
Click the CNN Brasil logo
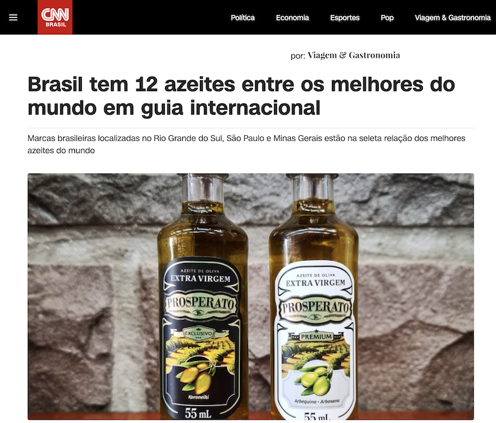pyautogui.click(x=55, y=17)
